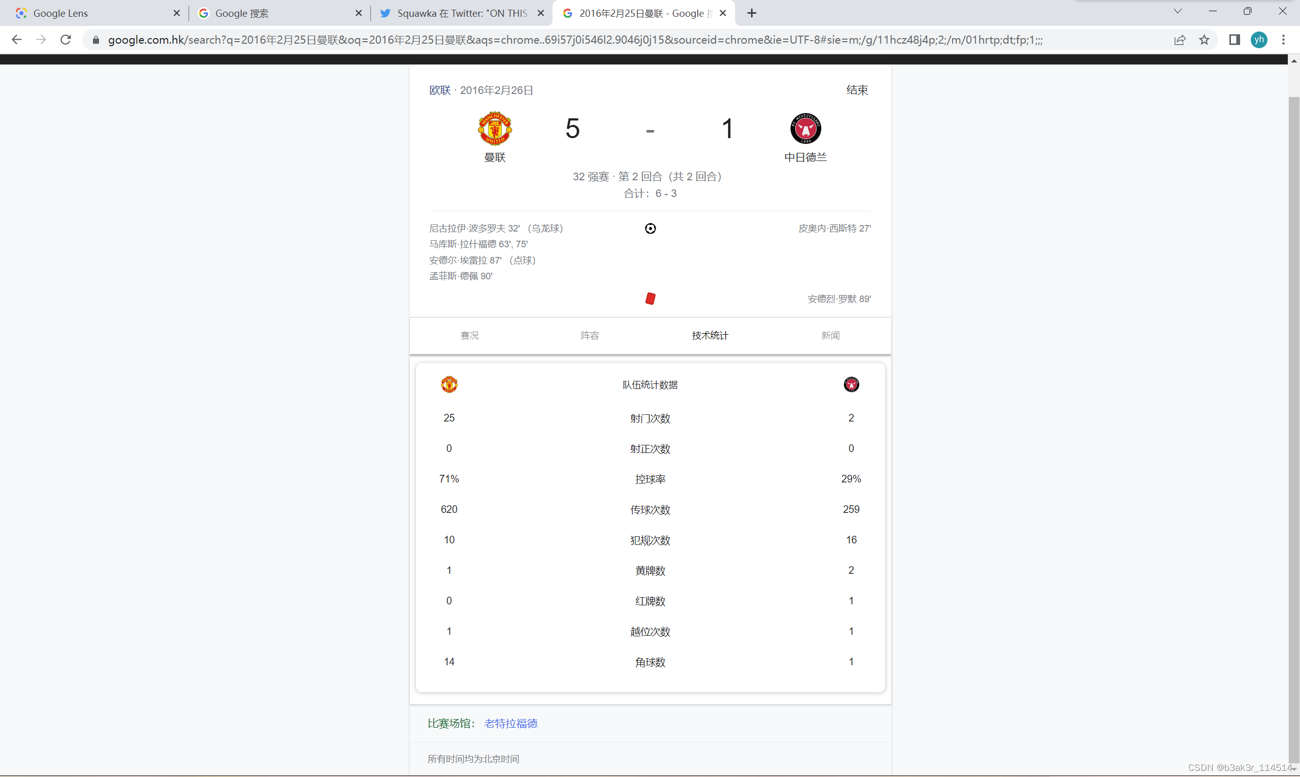1300x777 pixels.
Task: Click the address bar URL field
Action: point(576,40)
